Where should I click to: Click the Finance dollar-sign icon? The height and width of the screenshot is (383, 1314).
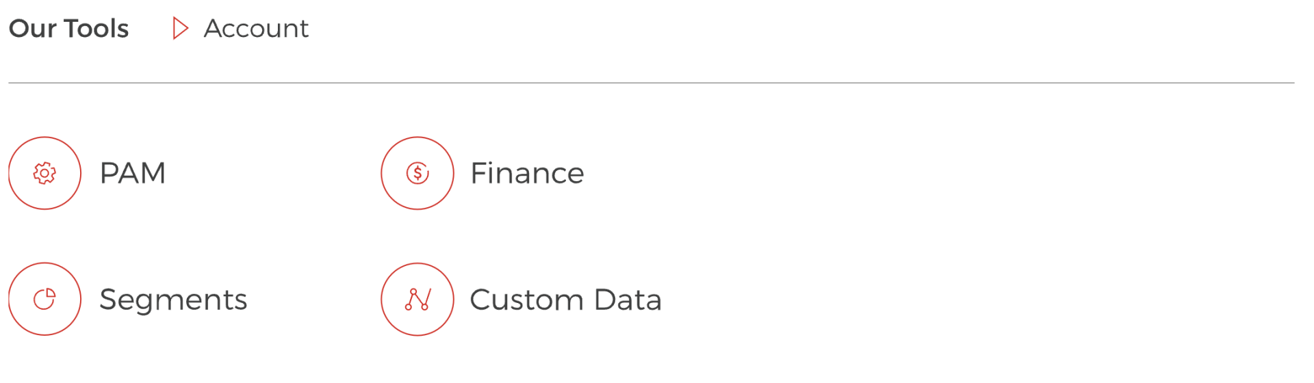[x=417, y=173]
